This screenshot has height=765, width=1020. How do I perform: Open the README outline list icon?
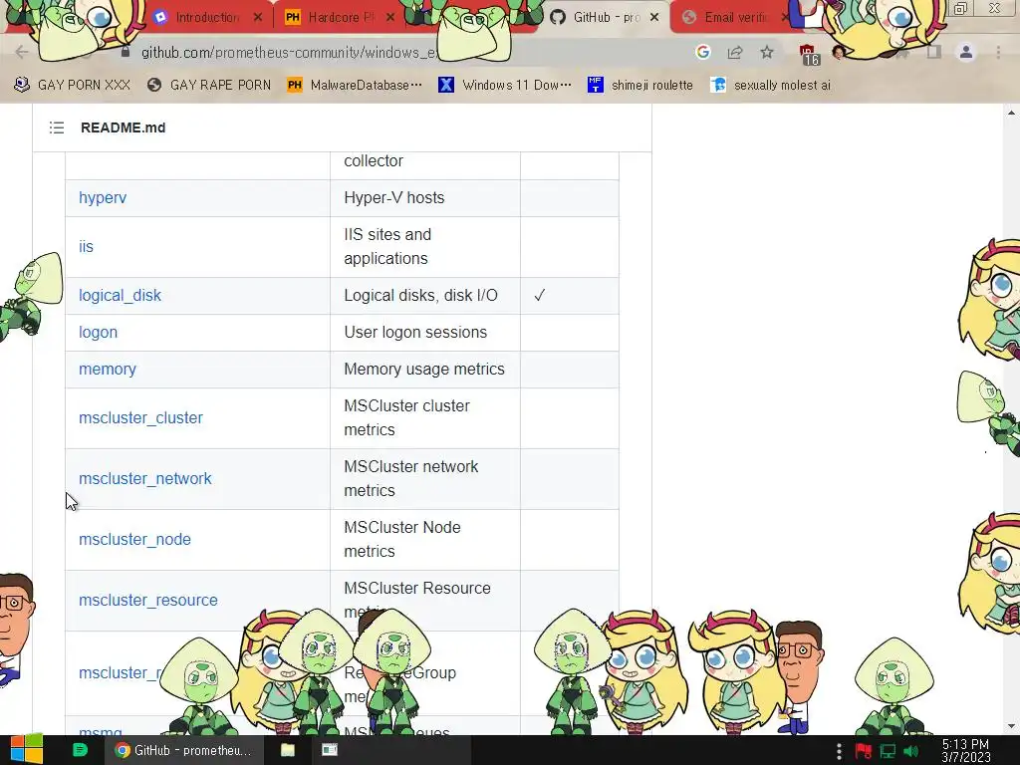pyautogui.click(x=57, y=127)
